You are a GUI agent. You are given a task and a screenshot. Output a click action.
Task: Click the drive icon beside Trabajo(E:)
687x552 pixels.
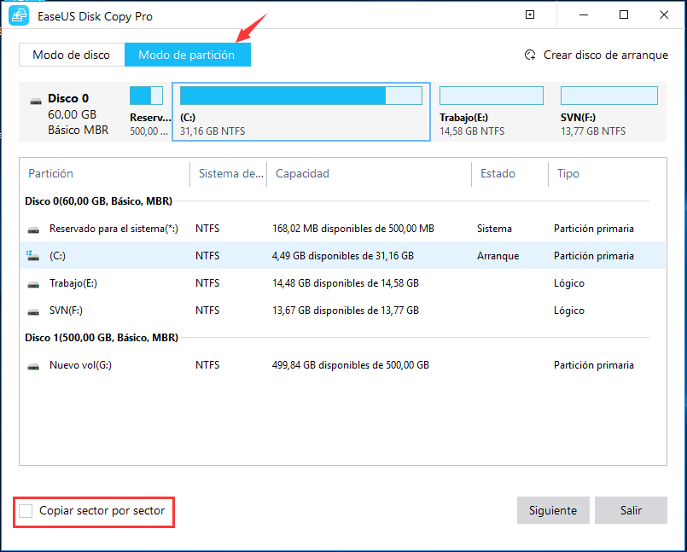pos(33,284)
